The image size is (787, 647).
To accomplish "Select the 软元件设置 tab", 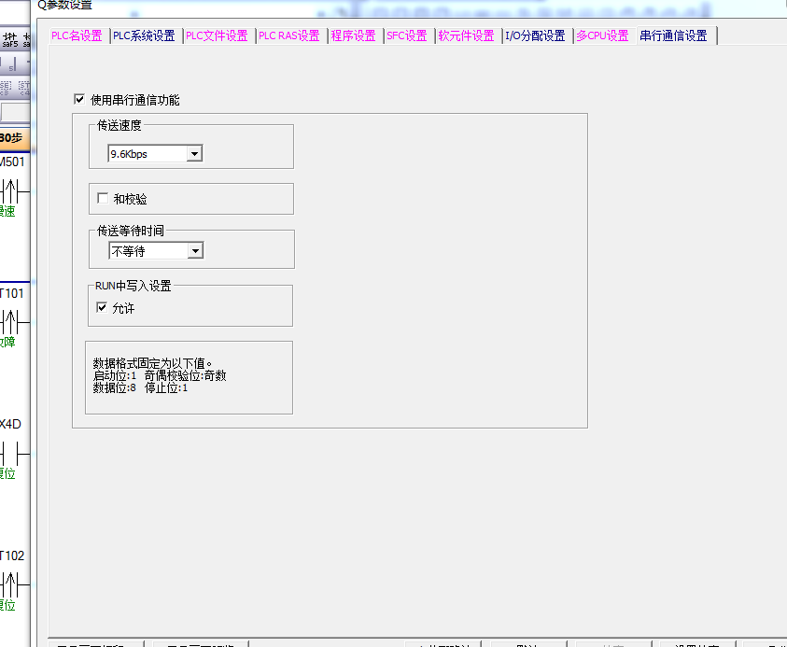I will tap(467, 36).
